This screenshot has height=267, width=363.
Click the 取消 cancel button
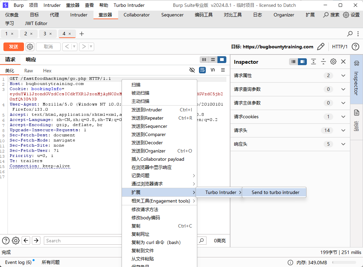pos(48,47)
